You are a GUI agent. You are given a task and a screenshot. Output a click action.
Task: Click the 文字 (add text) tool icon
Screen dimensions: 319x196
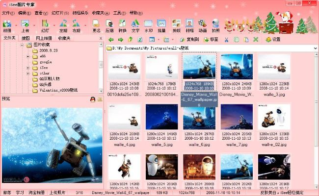pyautogui.click(x=135, y=25)
